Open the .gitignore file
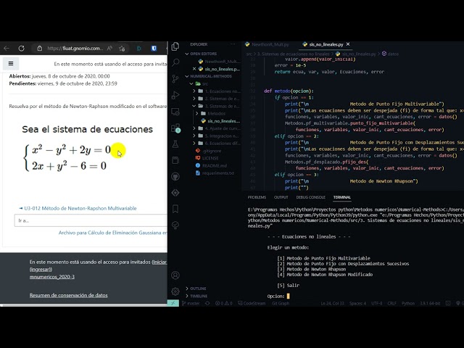The image size is (464, 348). (x=209, y=151)
